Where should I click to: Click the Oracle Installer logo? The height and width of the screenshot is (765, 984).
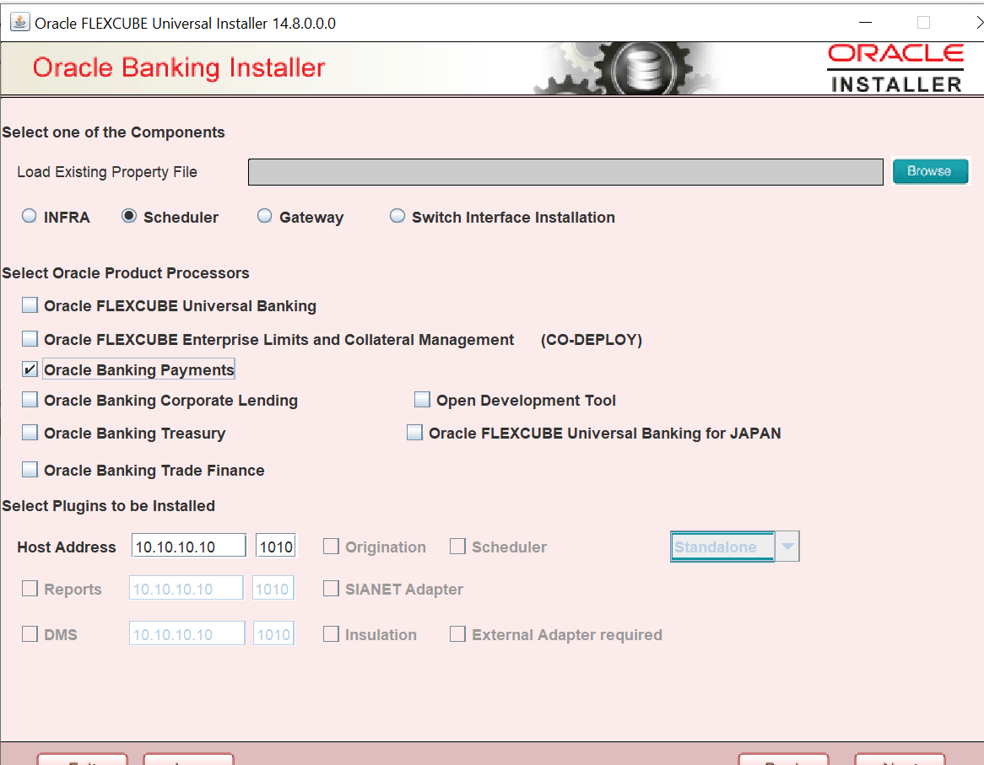(x=896, y=68)
